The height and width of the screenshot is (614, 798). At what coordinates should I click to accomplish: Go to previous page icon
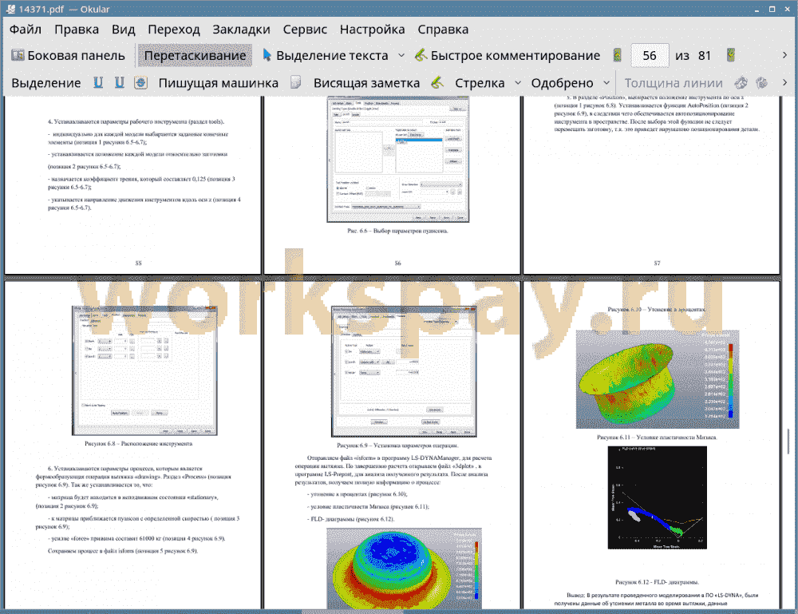[618, 55]
